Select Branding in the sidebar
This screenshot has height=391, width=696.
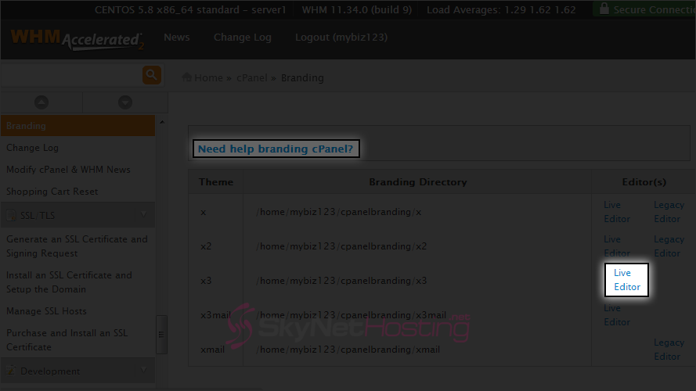(78, 125)
